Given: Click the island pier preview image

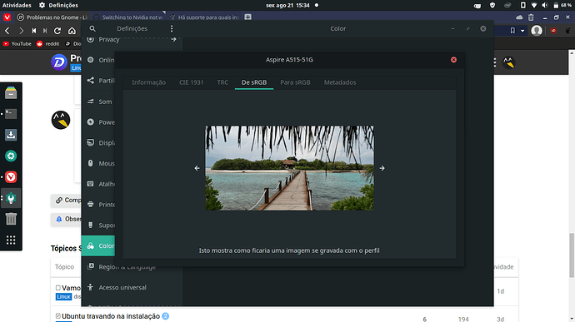Looking at the screenshot, I should (290, 168).
